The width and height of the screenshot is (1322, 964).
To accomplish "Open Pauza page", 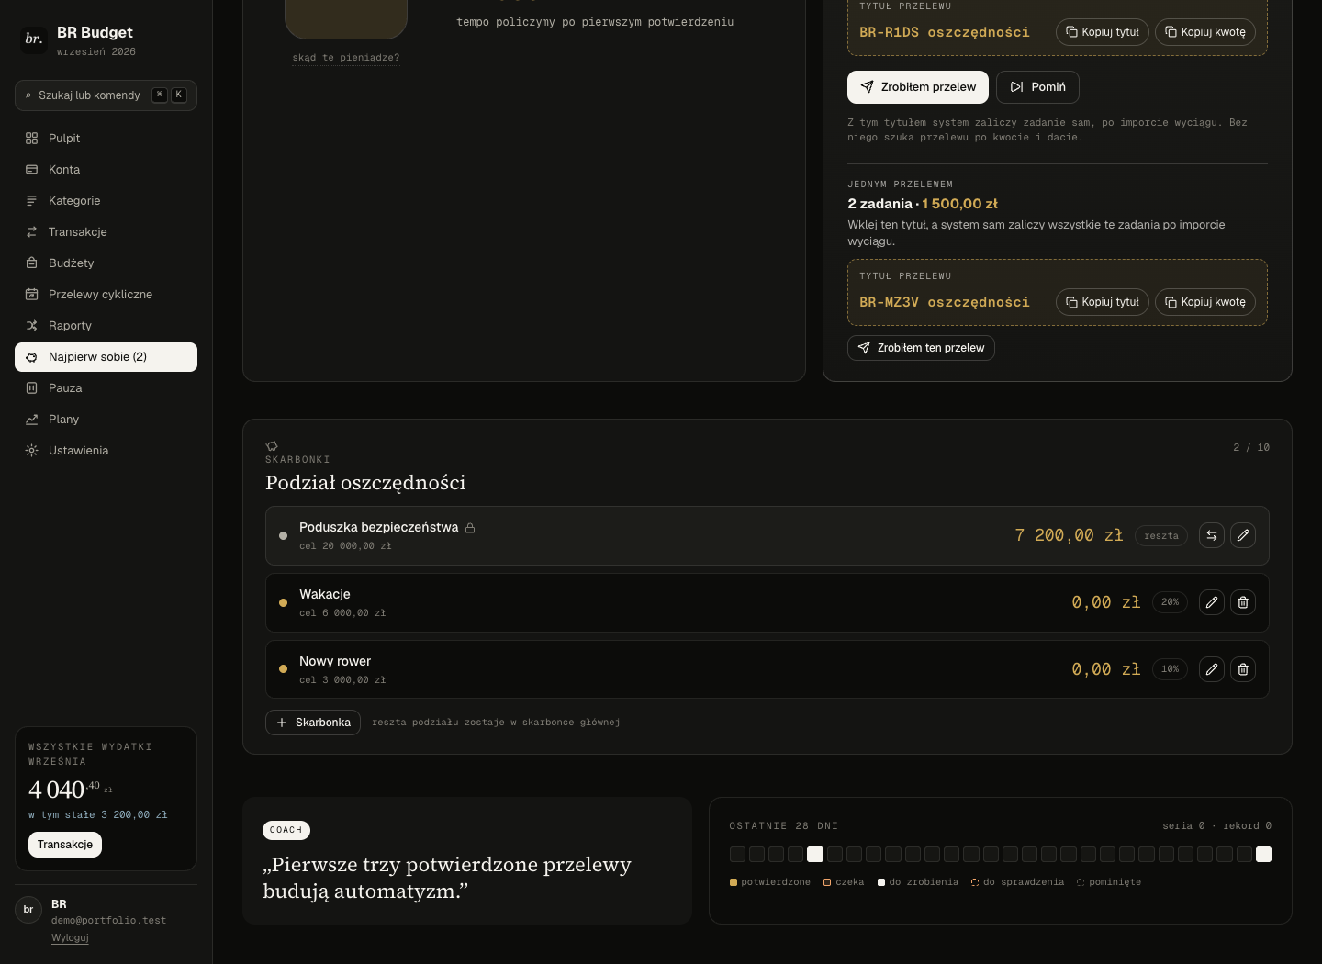I will click(x=106, y=388).
